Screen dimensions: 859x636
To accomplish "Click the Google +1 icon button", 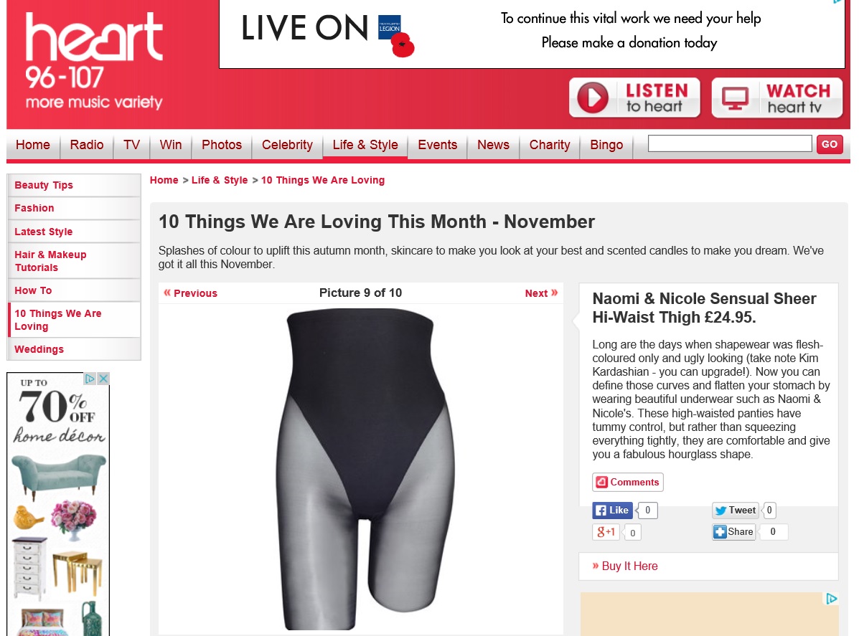I will point(606,532).
